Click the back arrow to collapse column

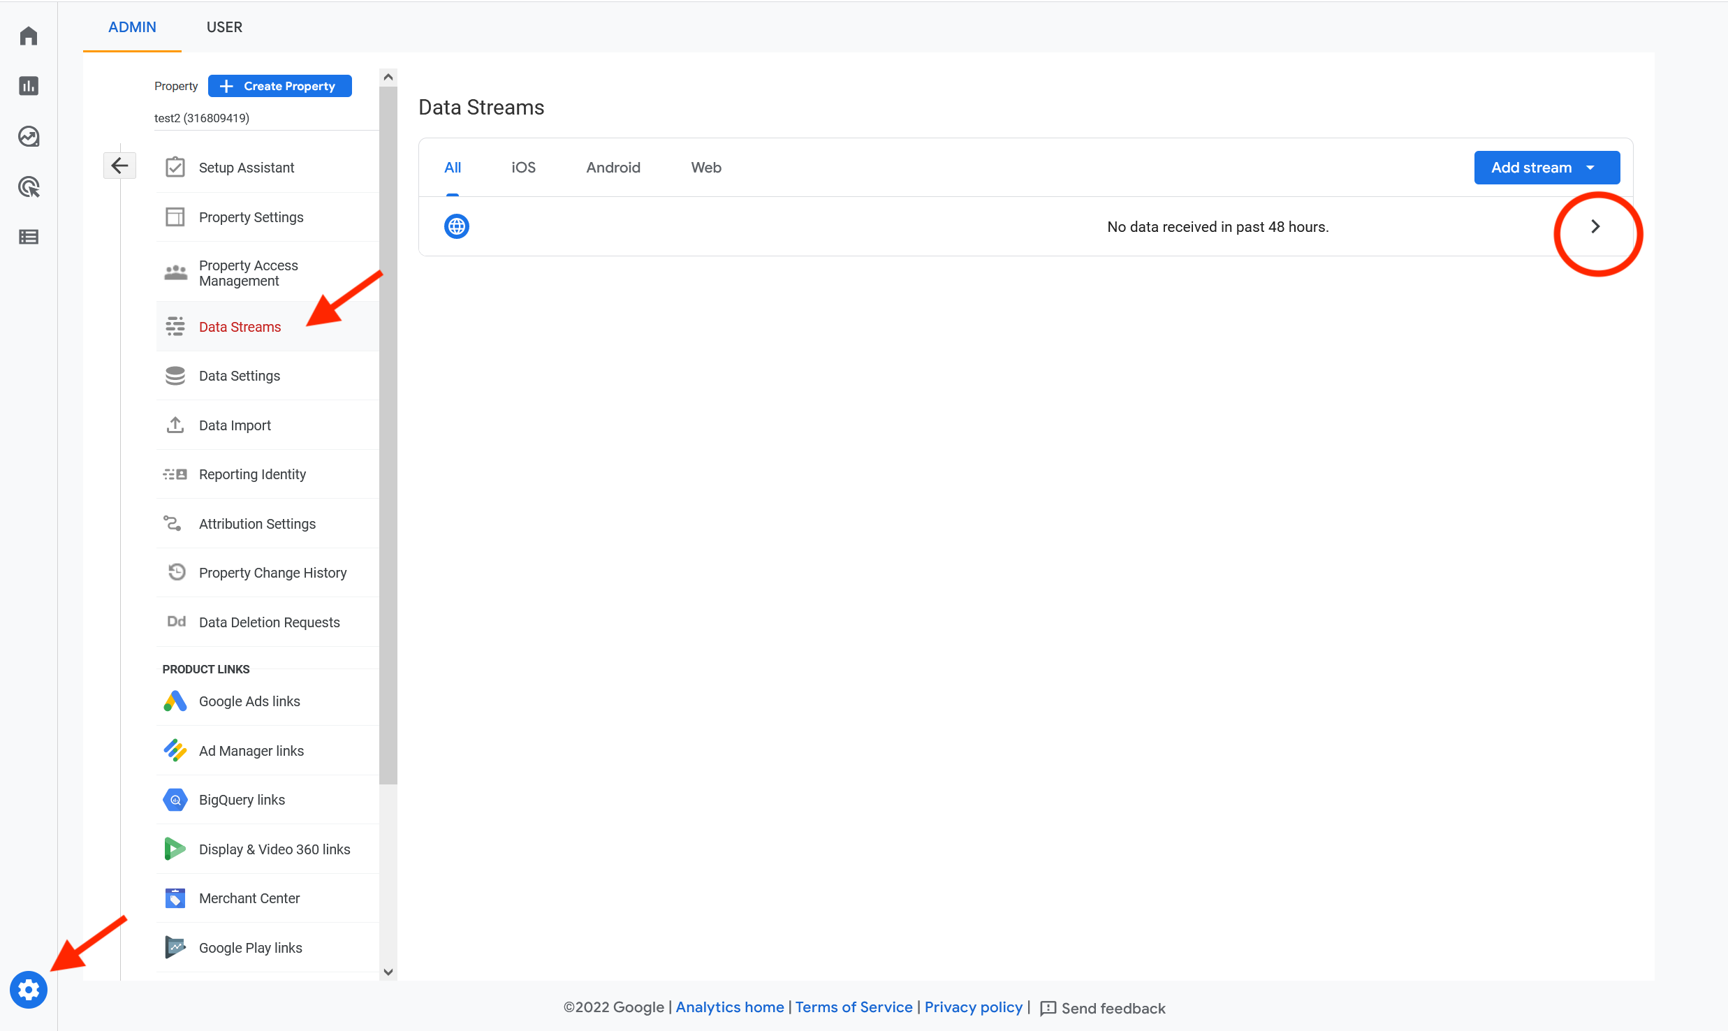pyautogui.click(x=119, y=166)
